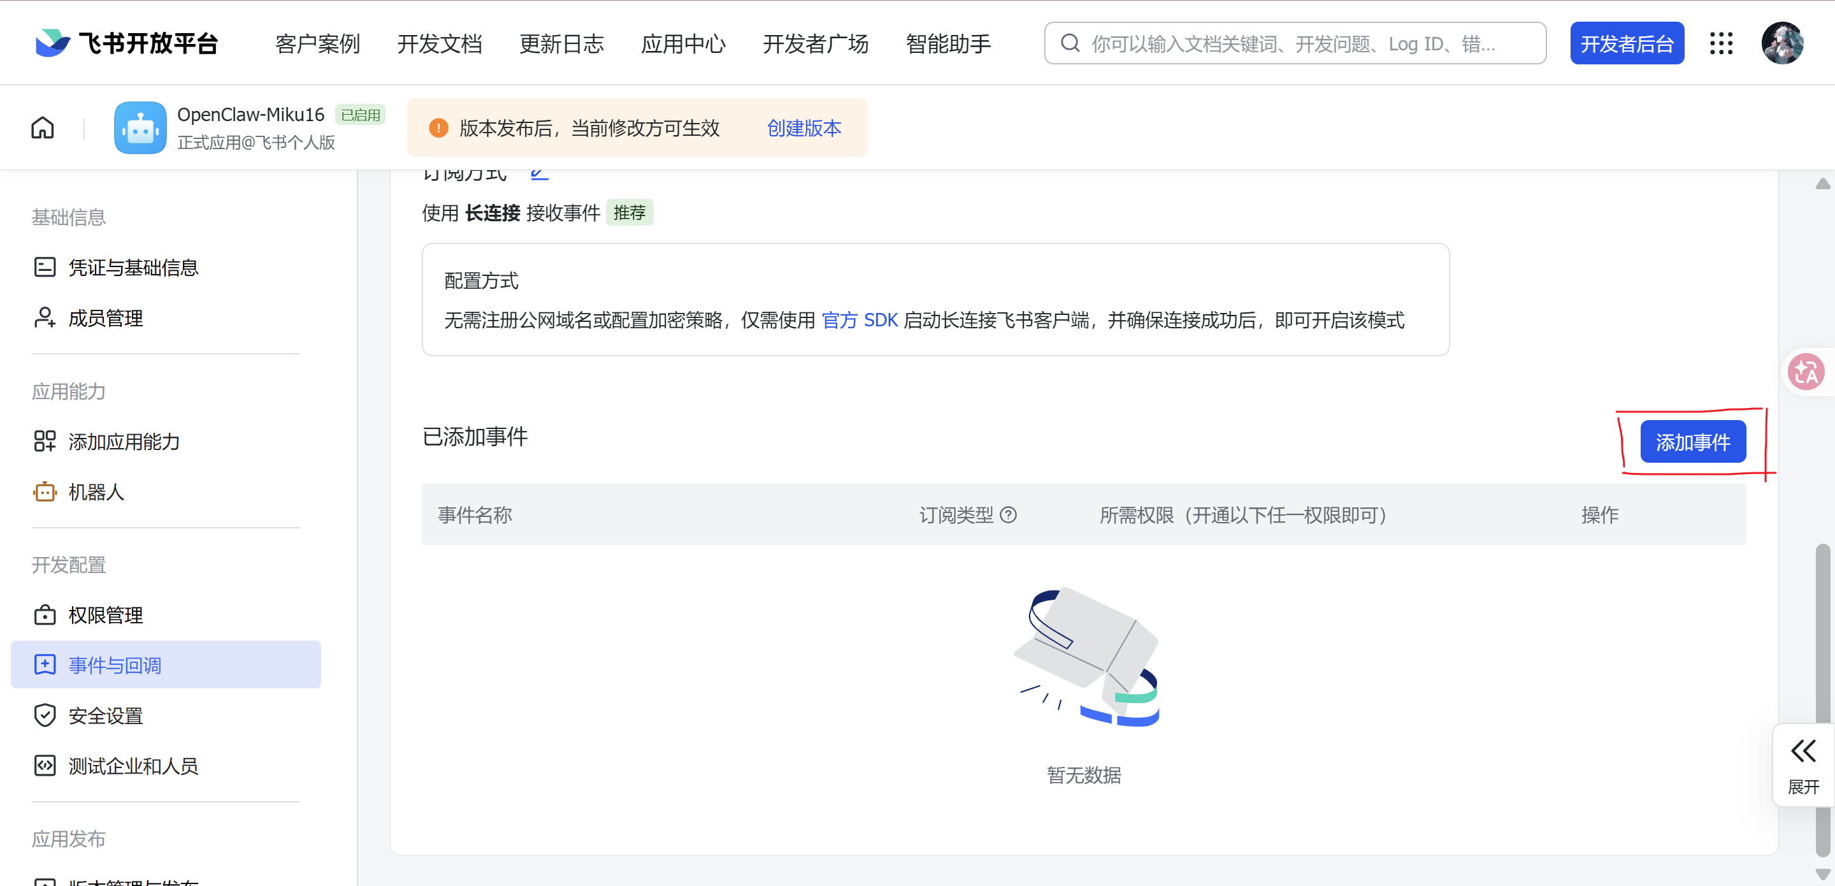
Task: Click the user profile avatar
Action: tap(1782, 43)
